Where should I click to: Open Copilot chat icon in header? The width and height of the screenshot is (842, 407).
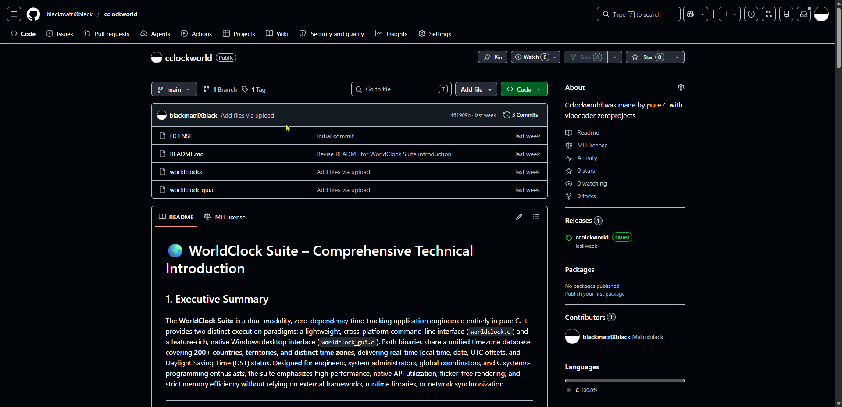pos(690,14)
